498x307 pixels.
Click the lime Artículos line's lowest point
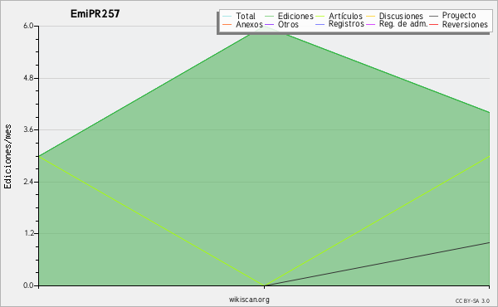coord(264,285)
